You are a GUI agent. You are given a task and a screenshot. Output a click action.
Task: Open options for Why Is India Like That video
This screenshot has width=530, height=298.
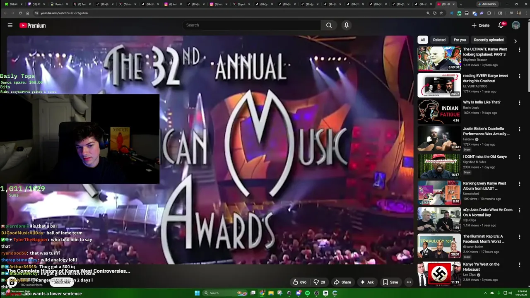click(x=519, y=103)
